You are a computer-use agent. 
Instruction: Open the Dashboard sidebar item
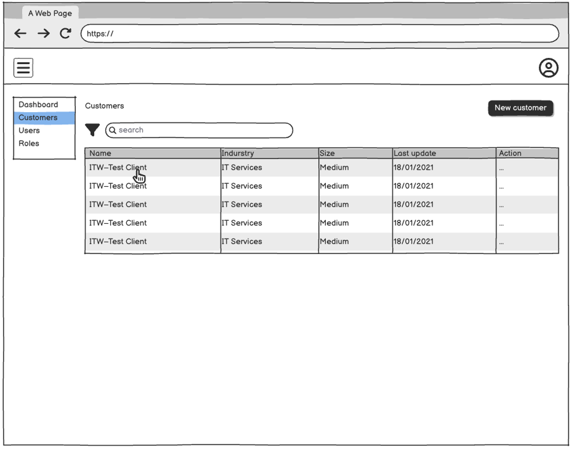[x=38, y=105]
